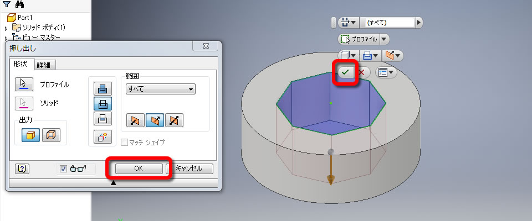Click the right arrow beside (すべて) field
This screenshot has height=221, width=532.
click(x=419, y=23)
